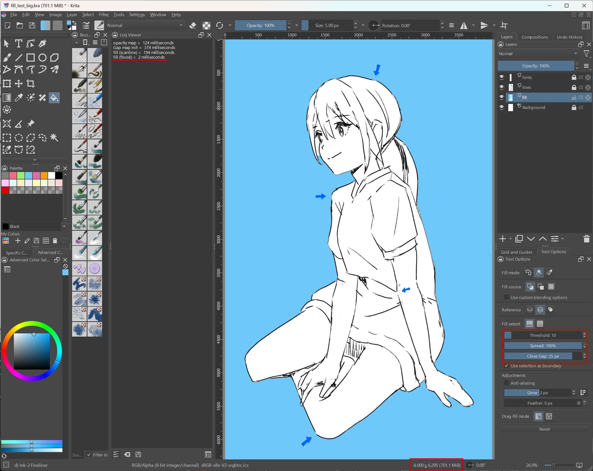Select the Crop tool

31,84
